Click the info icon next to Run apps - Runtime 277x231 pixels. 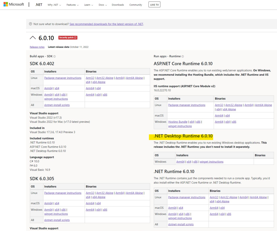183,56
